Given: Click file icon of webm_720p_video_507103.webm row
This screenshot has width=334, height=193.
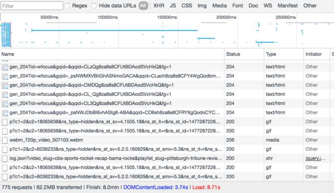Looking at the screenshot, I should (x=5, y=140).
